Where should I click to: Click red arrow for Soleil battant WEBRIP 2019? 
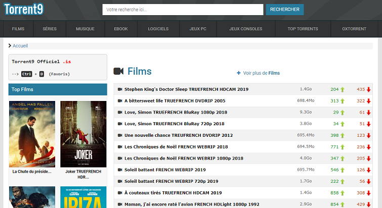coord(369,170)
